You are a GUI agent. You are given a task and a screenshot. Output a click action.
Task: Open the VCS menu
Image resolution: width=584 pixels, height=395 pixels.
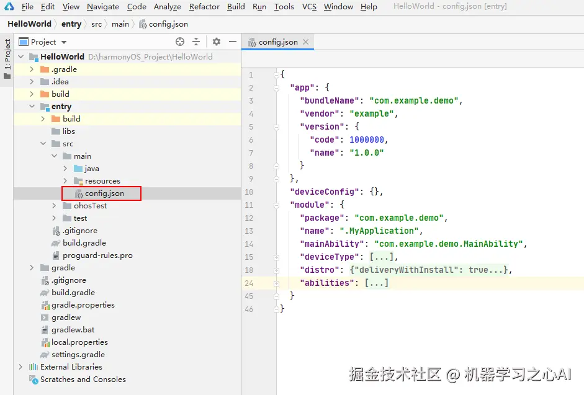point(309,6)
